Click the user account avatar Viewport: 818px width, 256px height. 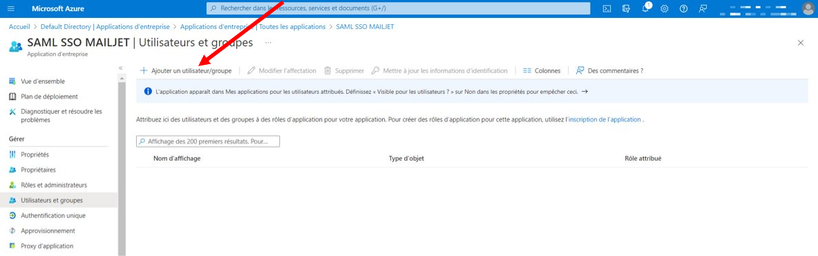[808, 9]
